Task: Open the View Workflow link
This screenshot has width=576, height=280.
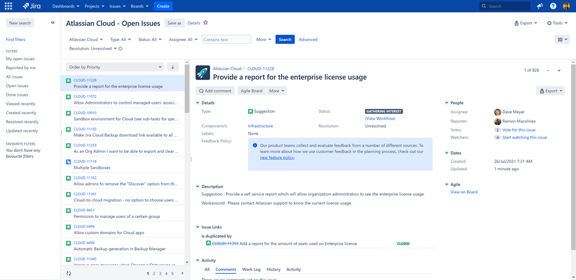Action: (x=380, y=118)
